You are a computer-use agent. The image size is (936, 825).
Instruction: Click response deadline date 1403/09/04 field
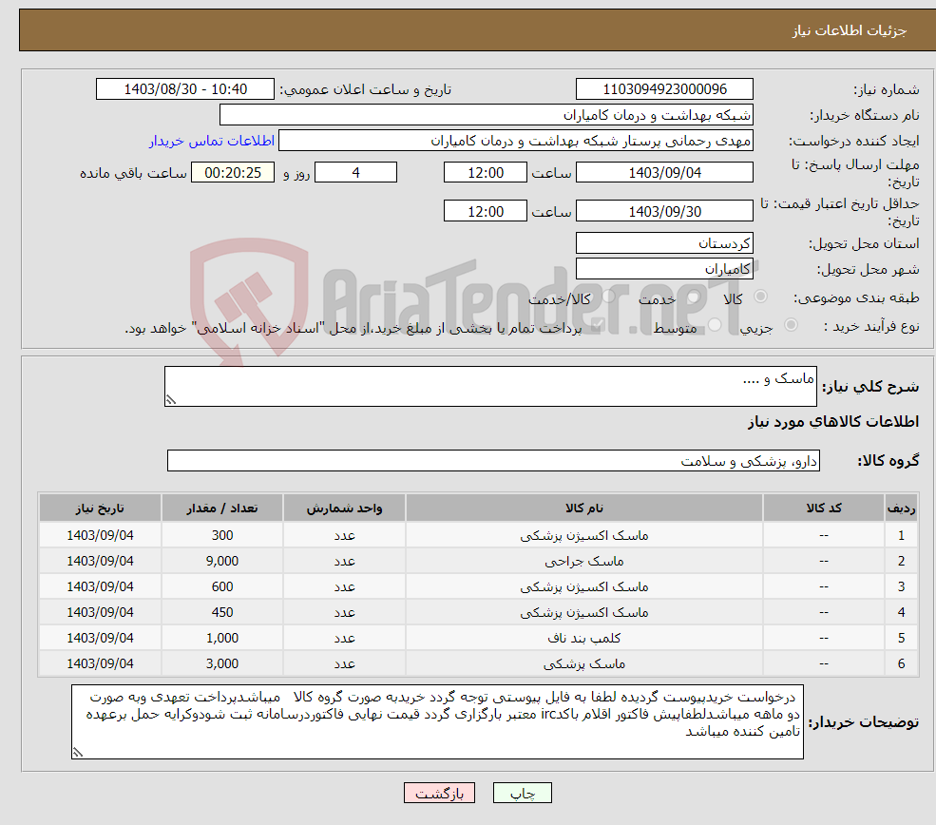tap(664, 173)
